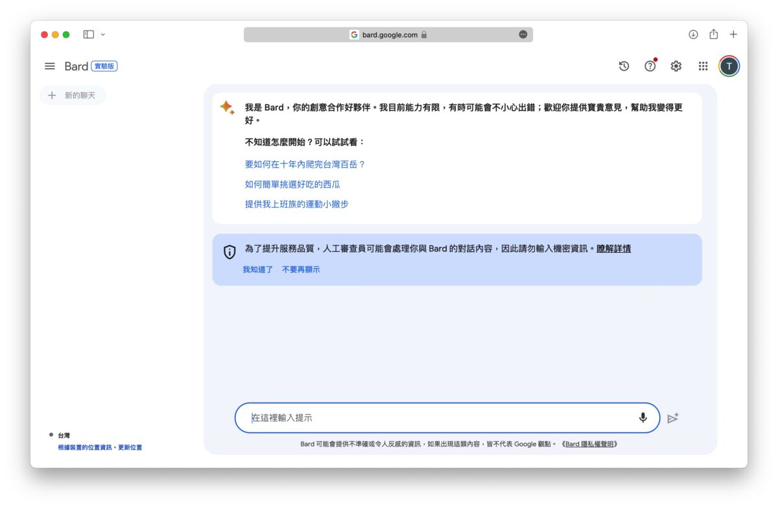Click 根據裝置的位置資訊 link
This screenshot has height=508, width=778.
[x=85, y=448]
